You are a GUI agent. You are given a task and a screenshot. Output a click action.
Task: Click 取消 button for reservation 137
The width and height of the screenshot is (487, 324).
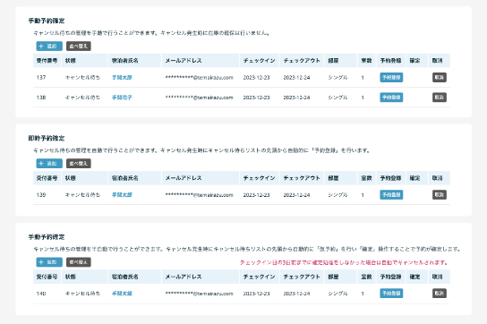point(440,77)
